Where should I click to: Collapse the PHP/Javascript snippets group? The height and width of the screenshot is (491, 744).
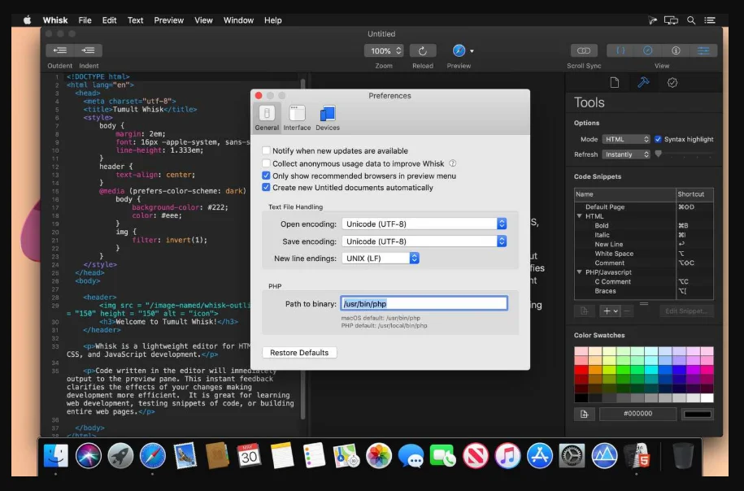[x=580, y=272]
